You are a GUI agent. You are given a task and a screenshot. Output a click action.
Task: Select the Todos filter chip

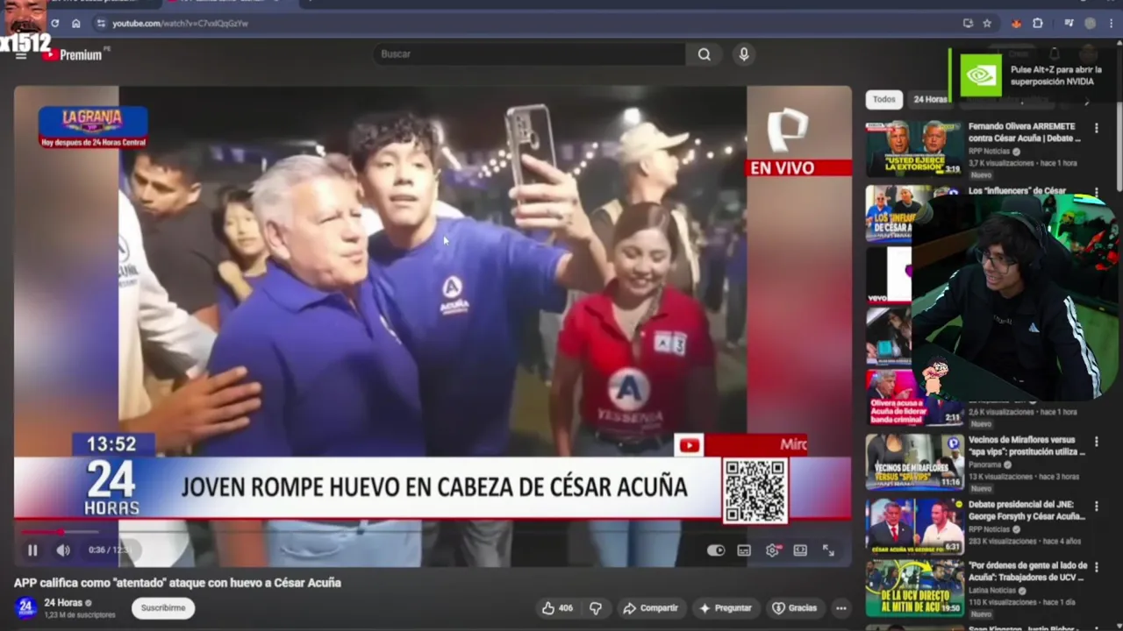[883, 100]
